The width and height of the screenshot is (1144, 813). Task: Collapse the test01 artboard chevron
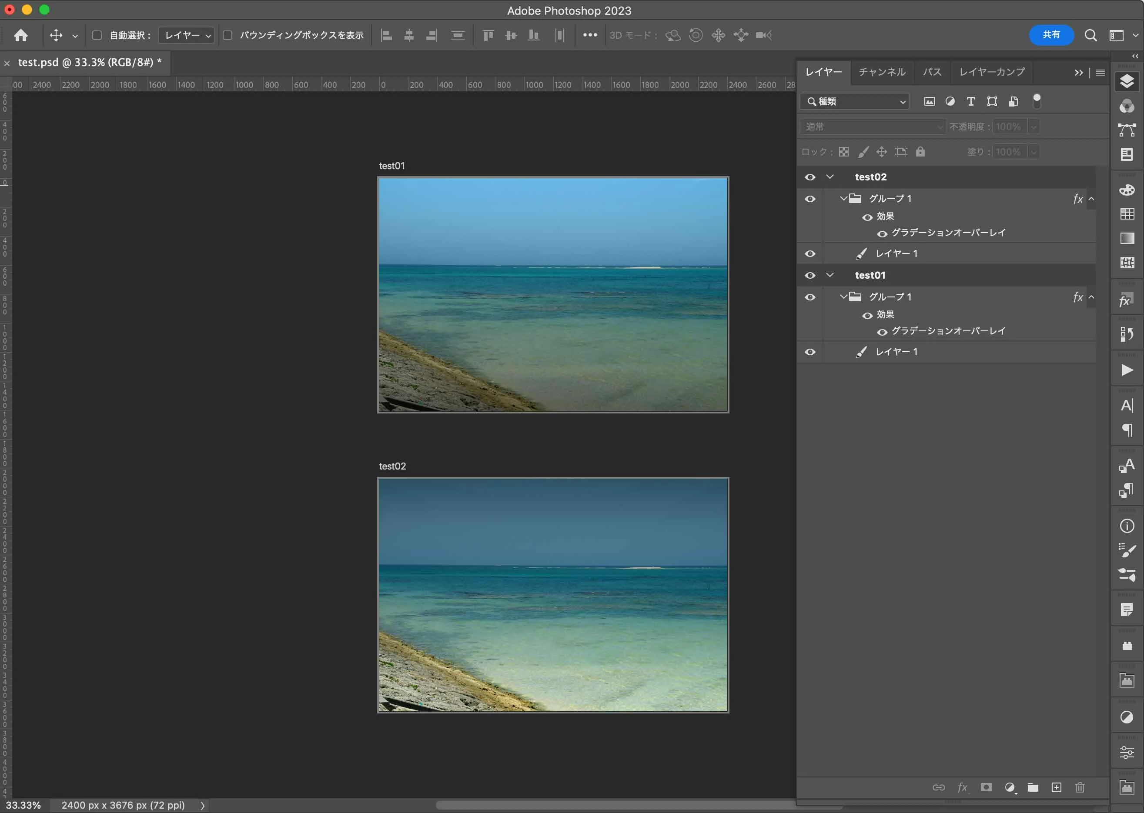[x=830, y=275]
